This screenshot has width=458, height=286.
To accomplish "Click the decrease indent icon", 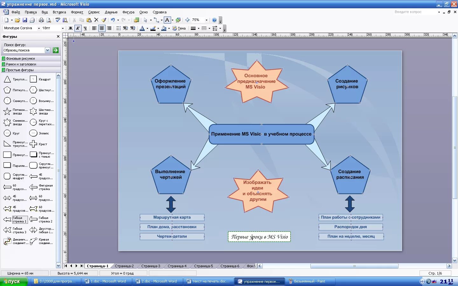I will tap(126, 28).
